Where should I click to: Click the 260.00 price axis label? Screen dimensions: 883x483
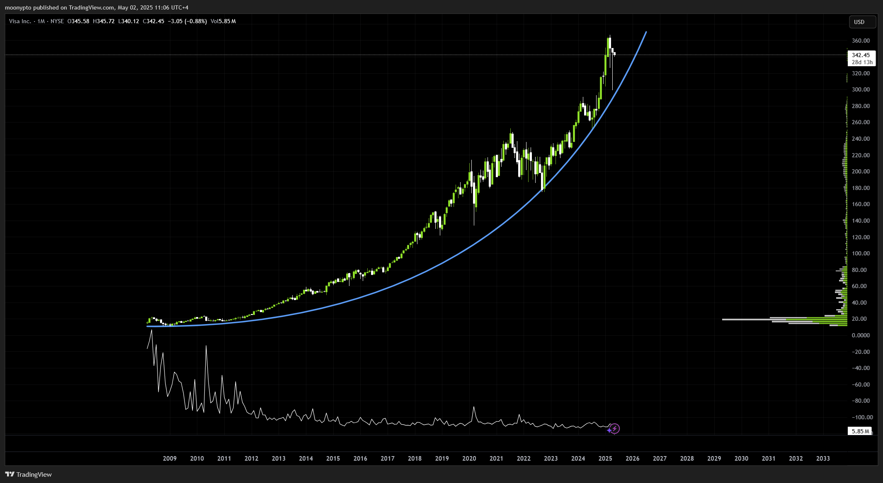pyautogui.click(x=861, y=122)
